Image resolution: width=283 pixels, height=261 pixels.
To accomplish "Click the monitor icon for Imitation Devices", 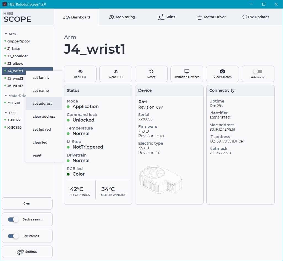I will (x=187, y=72).
